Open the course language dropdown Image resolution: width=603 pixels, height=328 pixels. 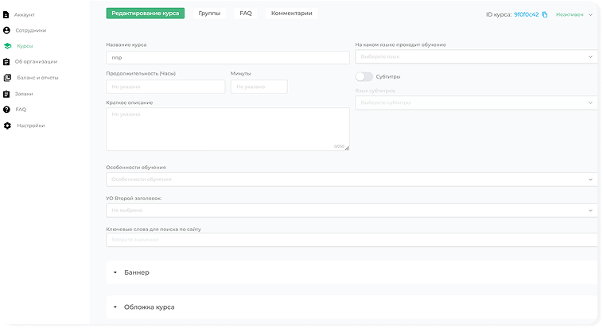(474, 57)
